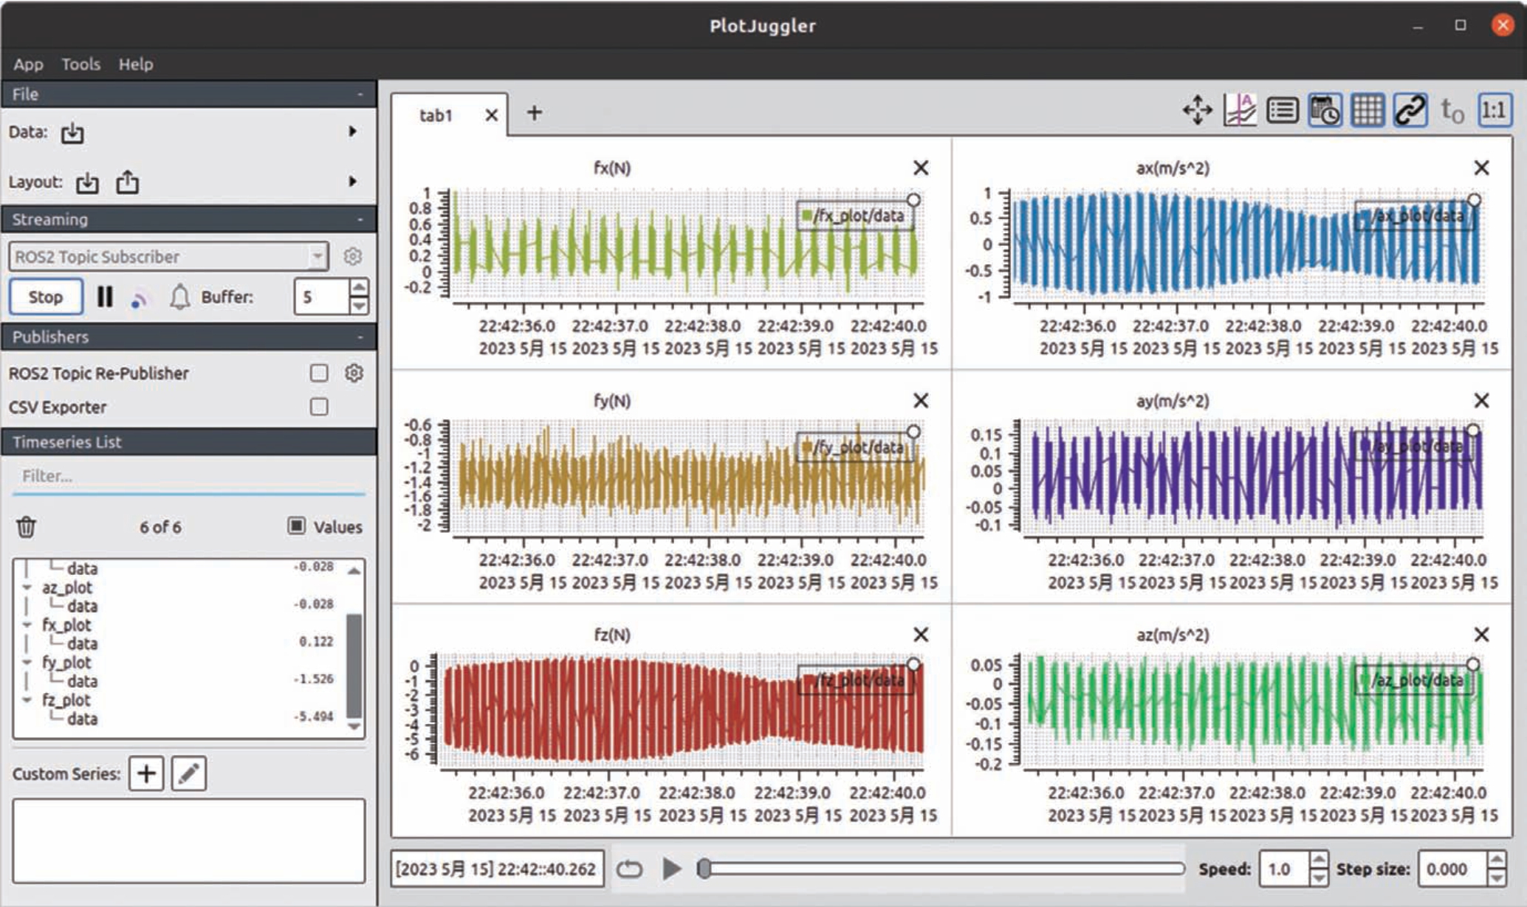The image size is (1527, 907).
Task: Open the App menu
Action: click(x=29, y=64)
